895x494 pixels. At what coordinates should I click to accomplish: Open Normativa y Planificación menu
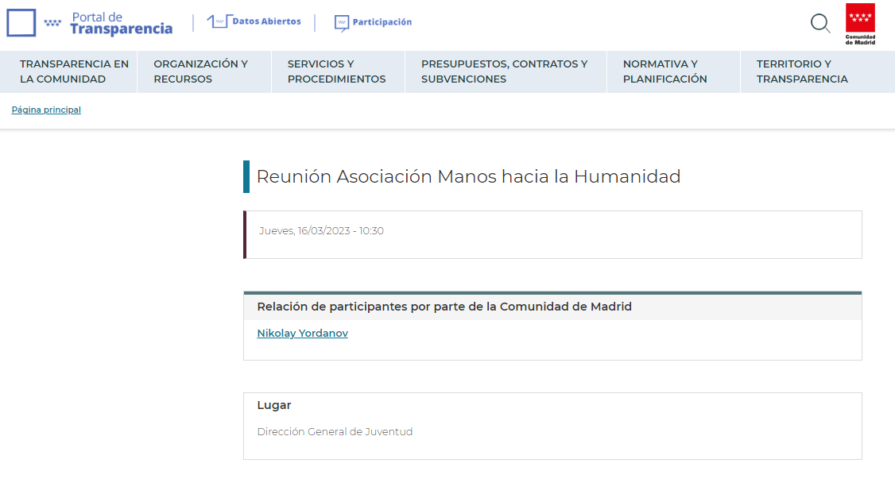[x=673, y=71]
